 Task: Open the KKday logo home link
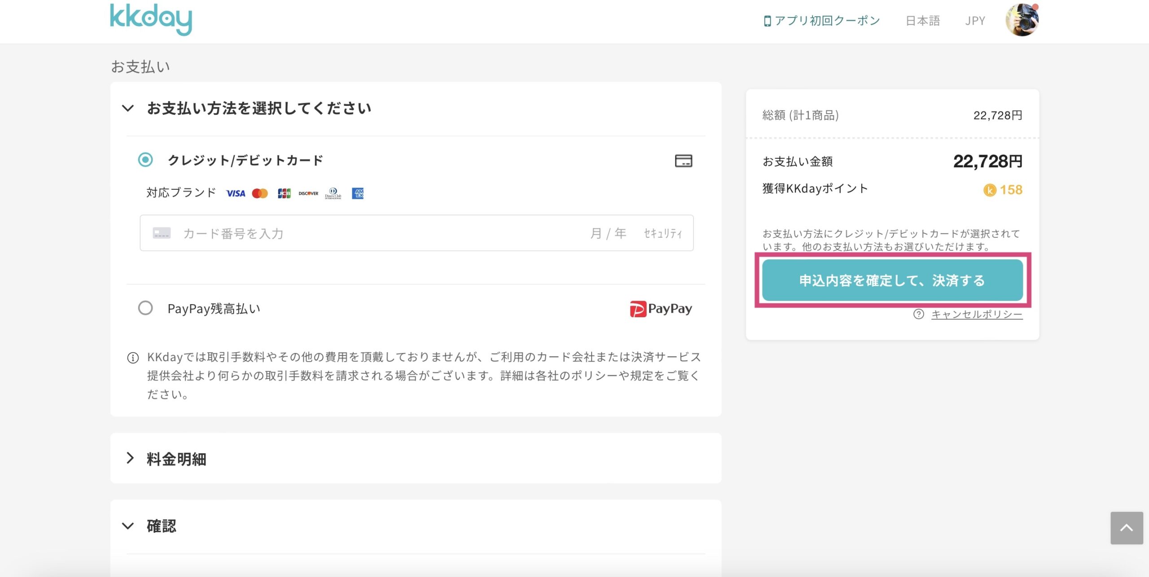click(x=151, y=19)
